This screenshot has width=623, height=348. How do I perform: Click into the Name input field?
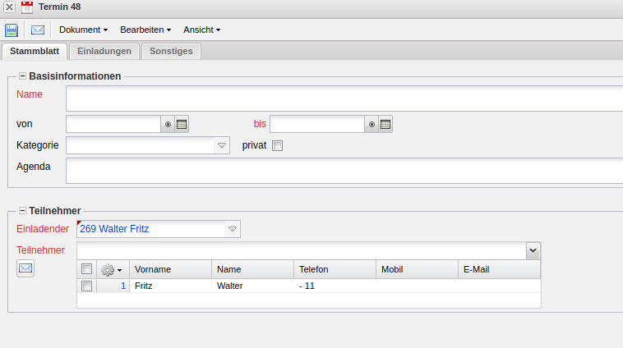tap(344, 98)
